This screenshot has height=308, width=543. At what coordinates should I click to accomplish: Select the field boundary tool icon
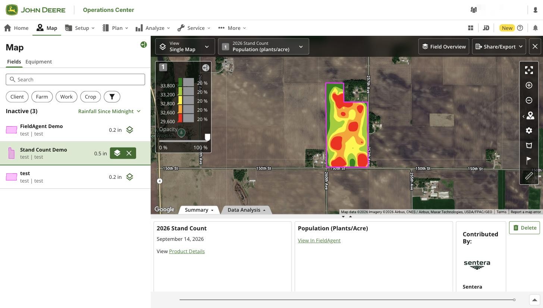pos(529,146)
